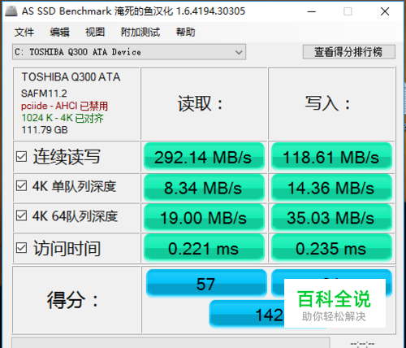Toggle the 4K 单队列深度 checkbox
The width and height of the screenshot is (406, 348).
[21, 186]
